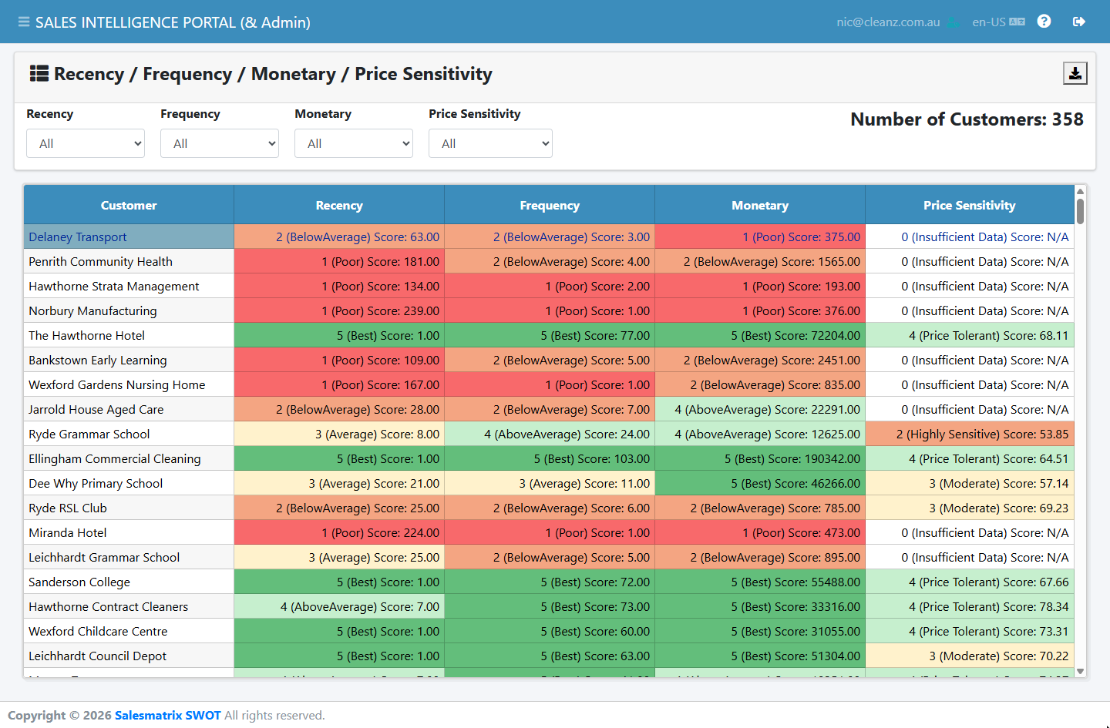Click Norbury Manufacturing recency score 239.00

point(339,310)
